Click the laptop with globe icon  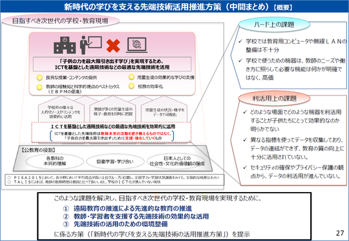click(136, 45)
